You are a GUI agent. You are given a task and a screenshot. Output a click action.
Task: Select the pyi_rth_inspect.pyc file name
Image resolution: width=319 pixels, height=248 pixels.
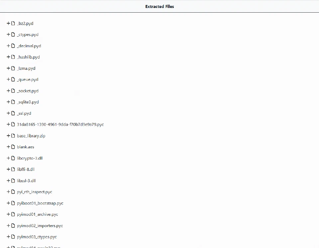pos(35,192)
